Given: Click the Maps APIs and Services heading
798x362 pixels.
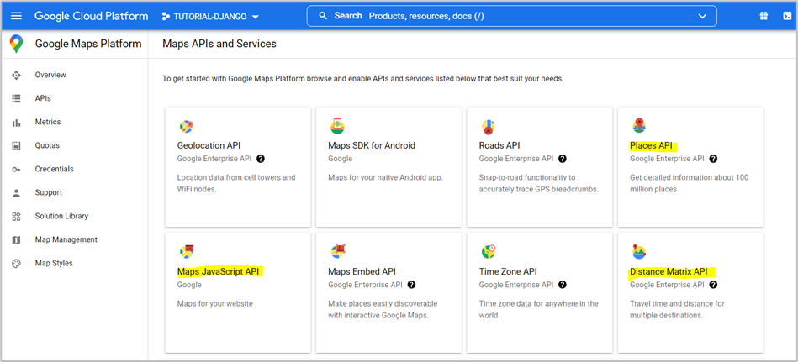Looking at the screenshot, I should coord(219,44).
